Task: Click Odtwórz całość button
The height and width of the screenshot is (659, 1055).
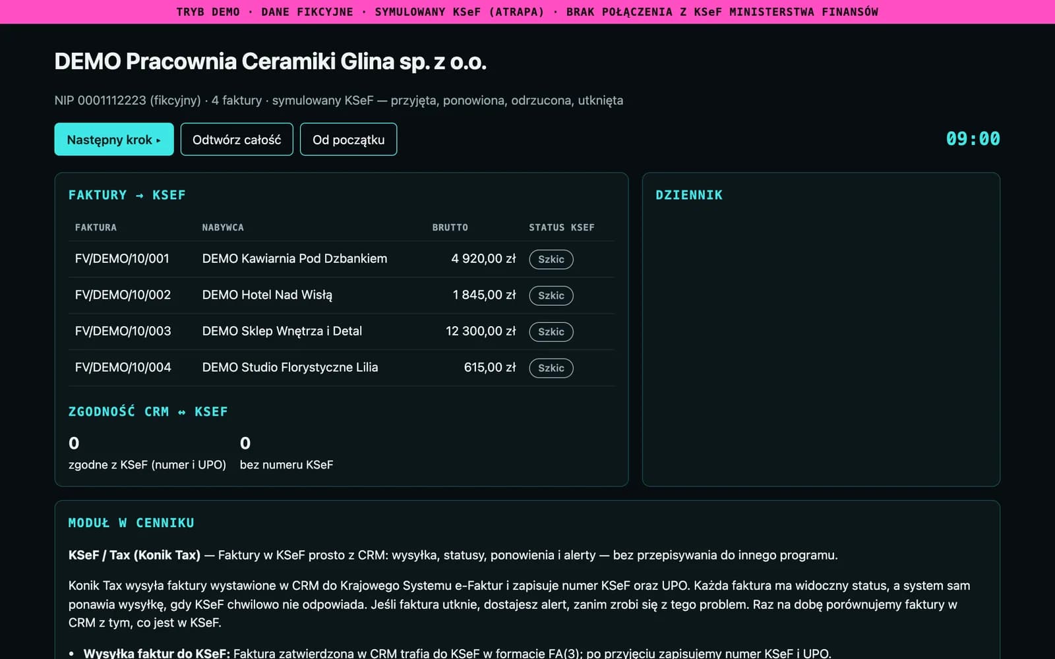Action: [x=237, y=139]
